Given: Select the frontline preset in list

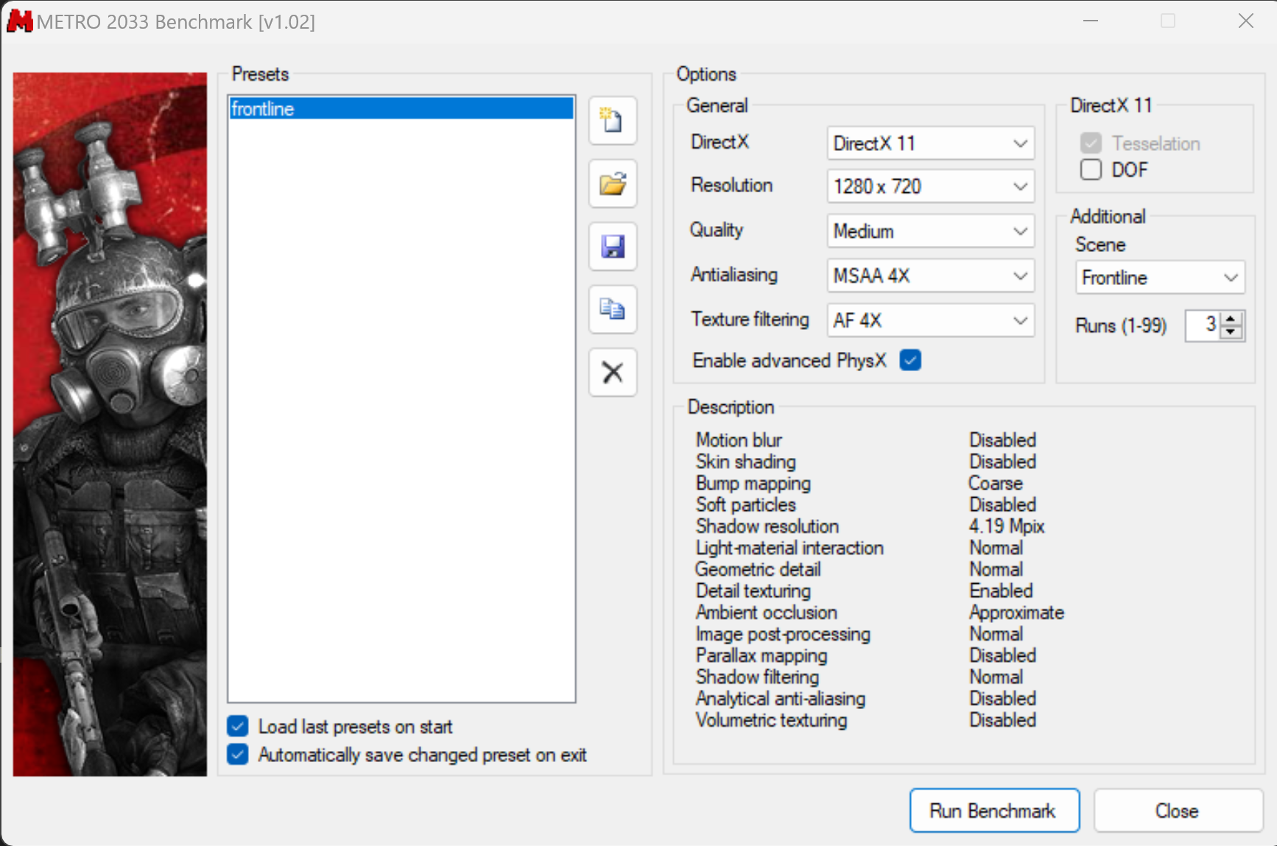Looking at the screenshot, I should click(401, 109).
